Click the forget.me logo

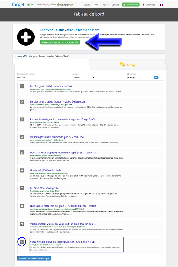pos(22,5)
